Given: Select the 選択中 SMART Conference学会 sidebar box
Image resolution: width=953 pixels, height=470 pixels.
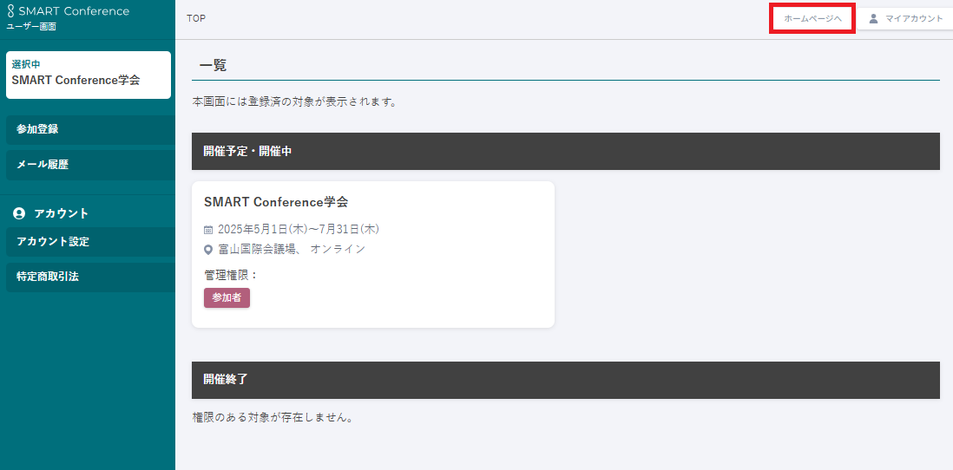Looking at the screenshot, I should (89, 75).
